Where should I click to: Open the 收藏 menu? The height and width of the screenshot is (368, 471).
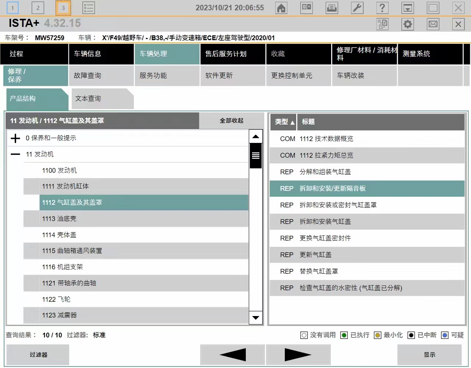(x=299, y=54)
